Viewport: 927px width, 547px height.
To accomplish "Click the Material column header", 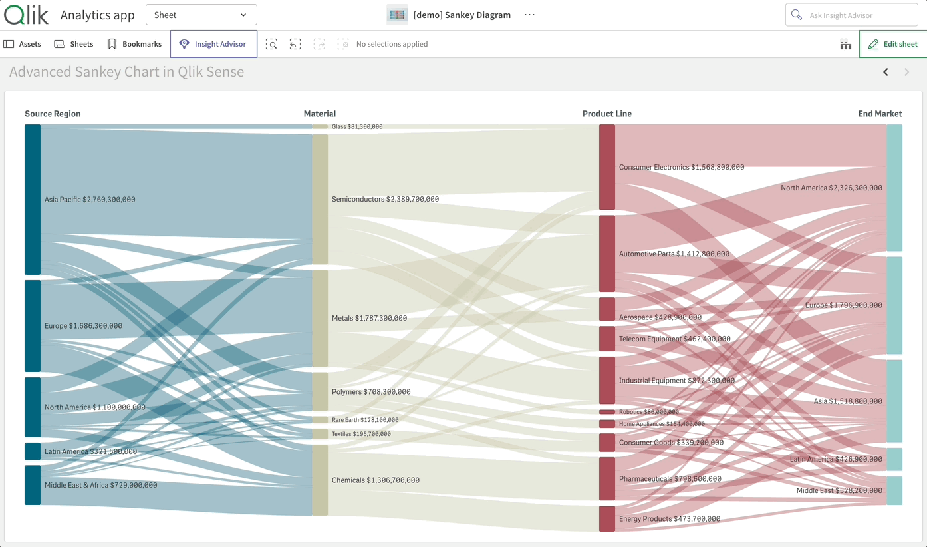I will click(x=320, y=114).
